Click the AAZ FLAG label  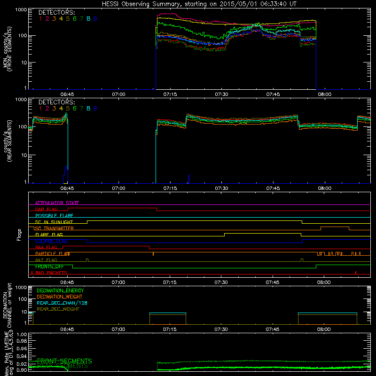46,260
